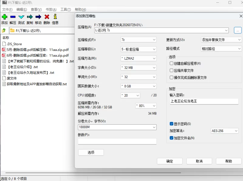Click the Copy (复制) arrow icon
Screen dimensions: 243x181
pyautogui.click(x=30, y=17)
